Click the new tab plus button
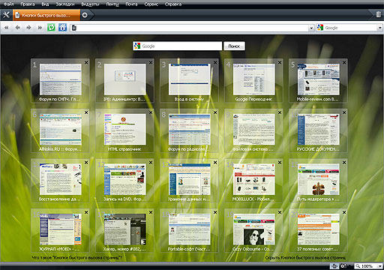 click(x=85, y=15)
